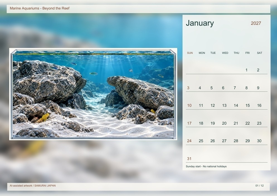Select date 29 in the calendar
This screenshot has height=196, width=277.
(248, 141)
